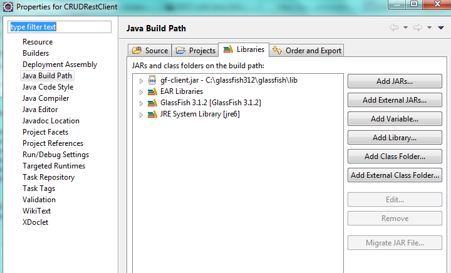
Task: Click the EAR Libraries library icon
Action: click(152, 91)
